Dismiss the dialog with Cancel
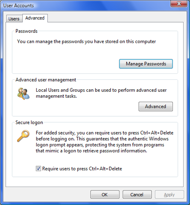Screen dimensions: 190x205 coord(137,194)
